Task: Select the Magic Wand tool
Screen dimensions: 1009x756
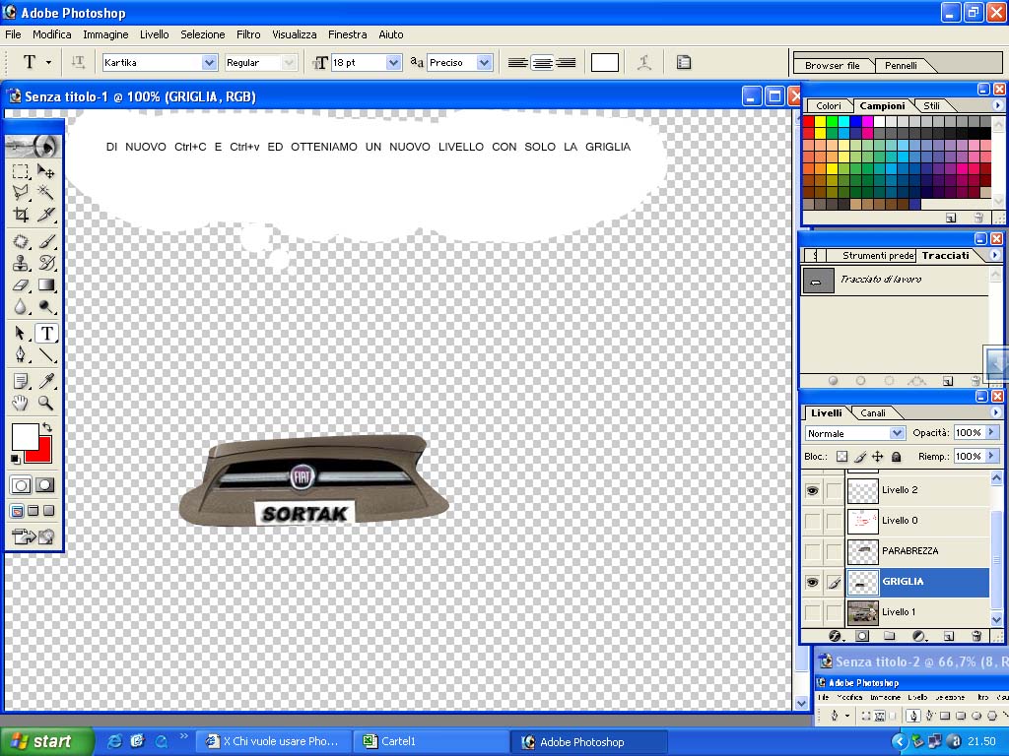Action: coord(45,192)
